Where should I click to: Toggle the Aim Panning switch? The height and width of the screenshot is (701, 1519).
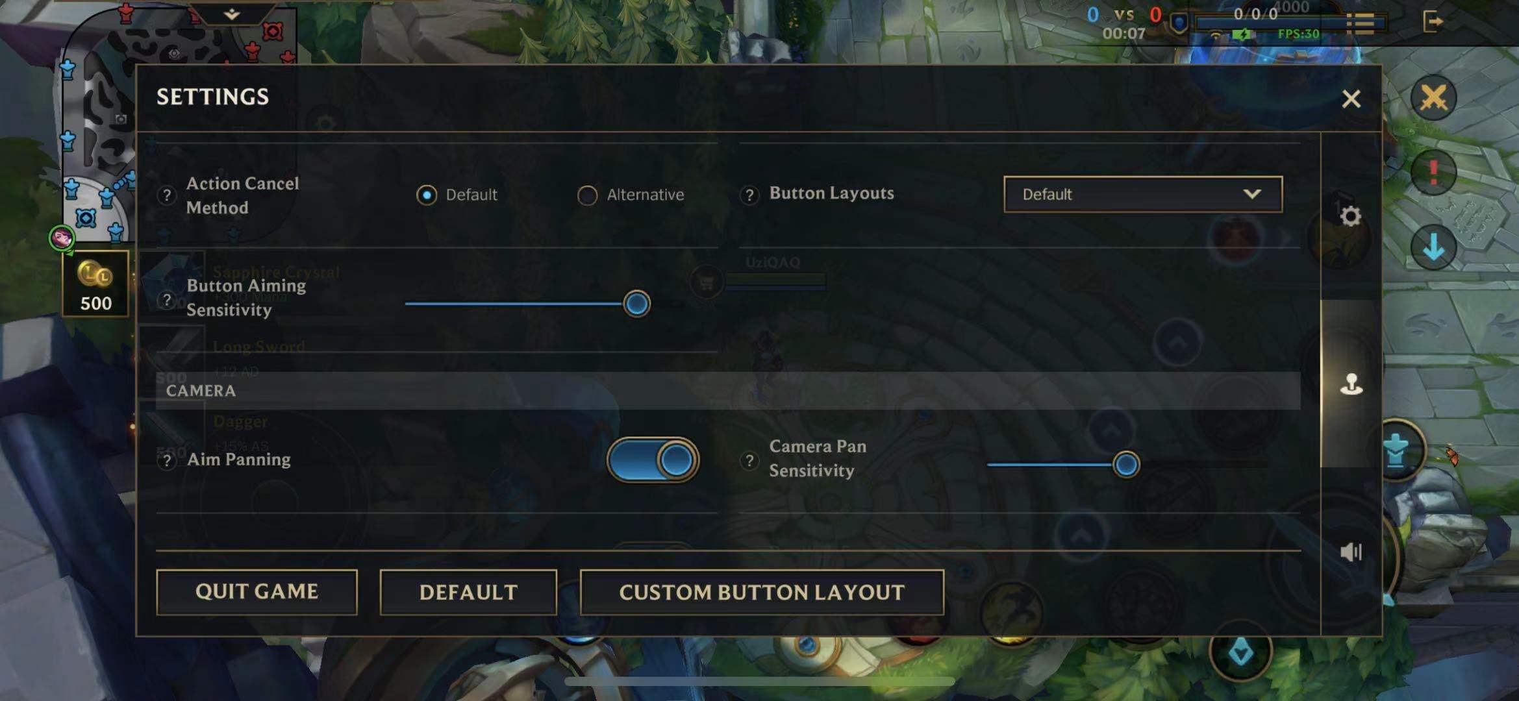pyautogui.click(x=653, y=460)
